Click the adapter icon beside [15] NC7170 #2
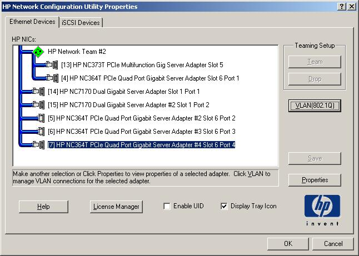Image resolution: width=359 pixels, height=256 pixels. pos(38,105)
